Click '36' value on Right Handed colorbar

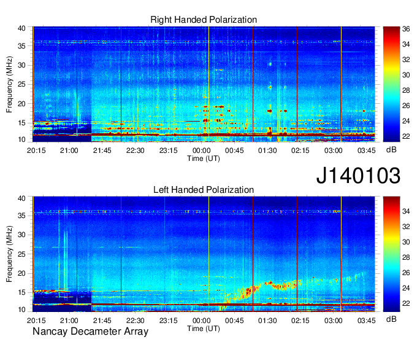tap(406, 29)
